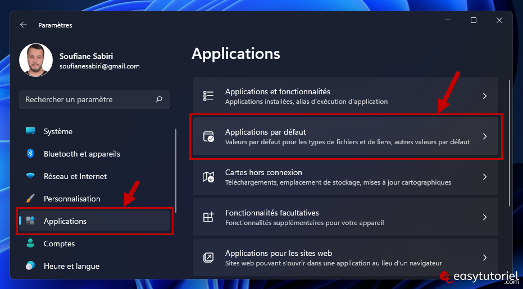This screenshot has height=289, width=523.
Task: Click the Paramètres window title
Action: click(x=55, y=25)
